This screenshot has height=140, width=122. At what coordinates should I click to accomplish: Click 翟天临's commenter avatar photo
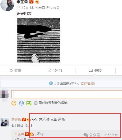pos(5,122)
